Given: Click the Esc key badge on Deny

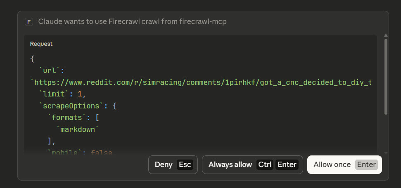Looking at the screenshot, I should pyautogui.click(x=185, y=164).
